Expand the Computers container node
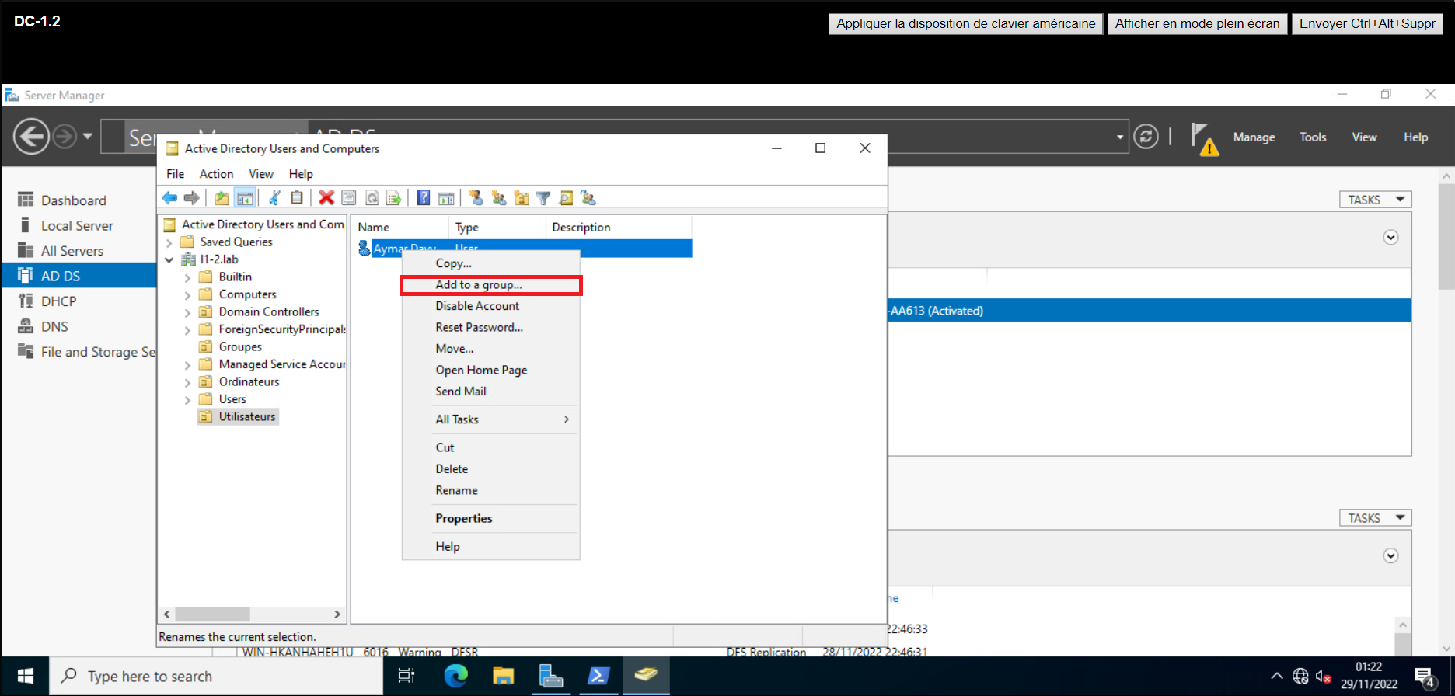The width and height of the screenshot is (1455, 696). [x=187, y=295]
